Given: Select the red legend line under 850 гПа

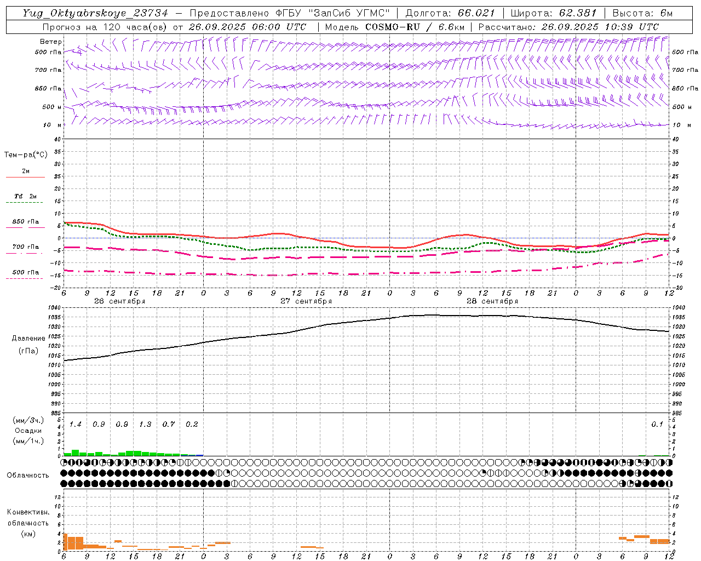Looking at the screenshot, I should pos(25,228).
